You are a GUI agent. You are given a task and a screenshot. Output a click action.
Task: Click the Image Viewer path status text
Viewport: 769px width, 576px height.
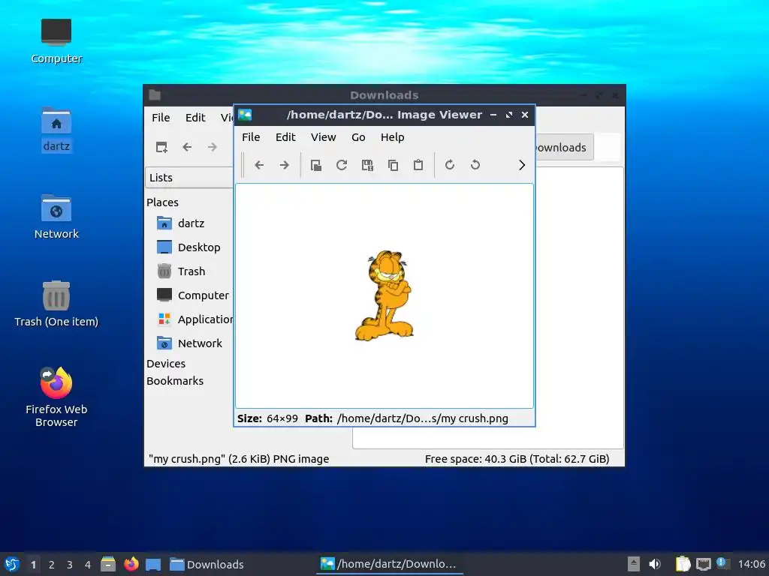(x=406, y=418)
